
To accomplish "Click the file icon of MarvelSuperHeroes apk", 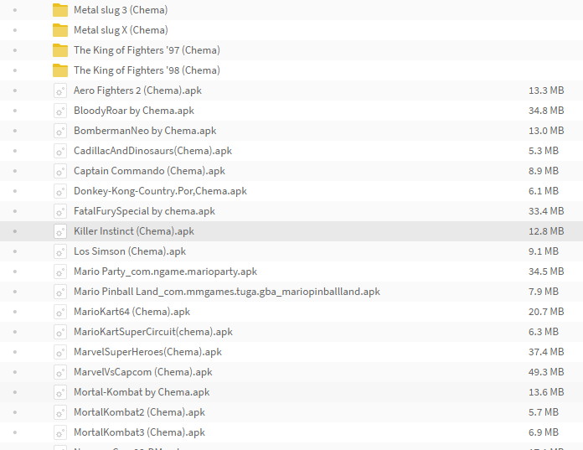I will [60, 351].
